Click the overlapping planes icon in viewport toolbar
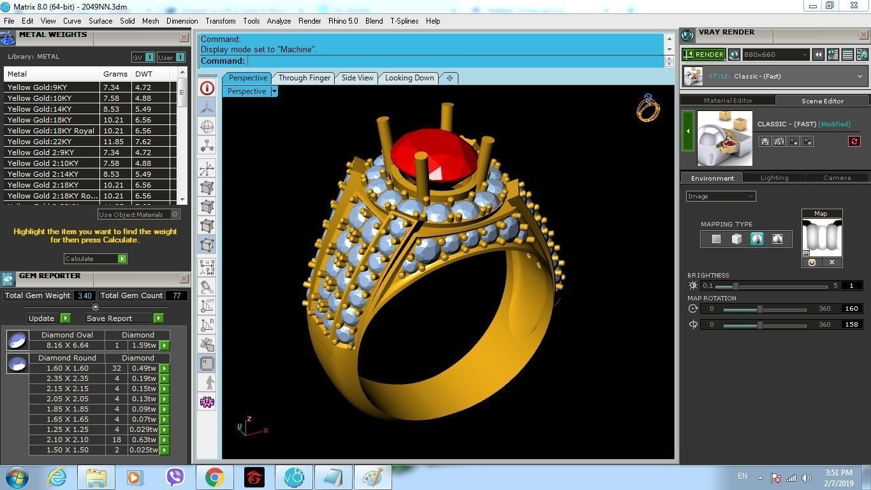This screenshot has height=490, width=871. pos(207,345)
